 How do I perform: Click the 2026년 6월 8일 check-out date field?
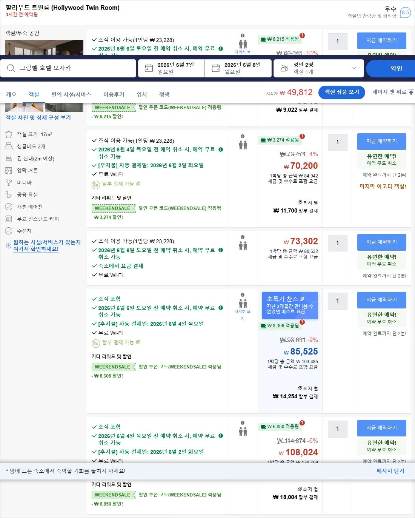[x=238, y=68]
